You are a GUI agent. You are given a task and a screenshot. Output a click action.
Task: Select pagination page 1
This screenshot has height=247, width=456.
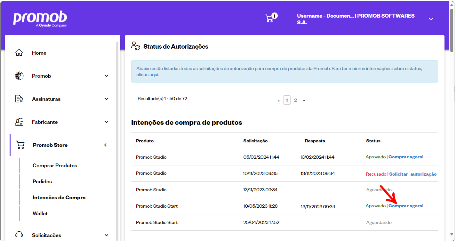click(x=287, y=100)
